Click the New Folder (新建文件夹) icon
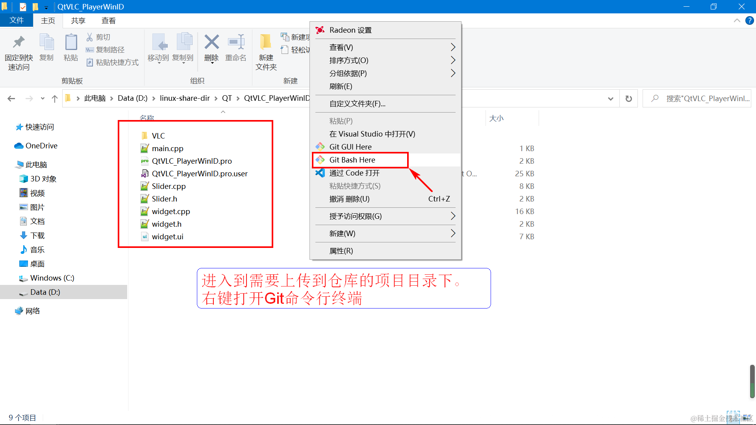The image size is (756, 425). [x=266, y=42]
